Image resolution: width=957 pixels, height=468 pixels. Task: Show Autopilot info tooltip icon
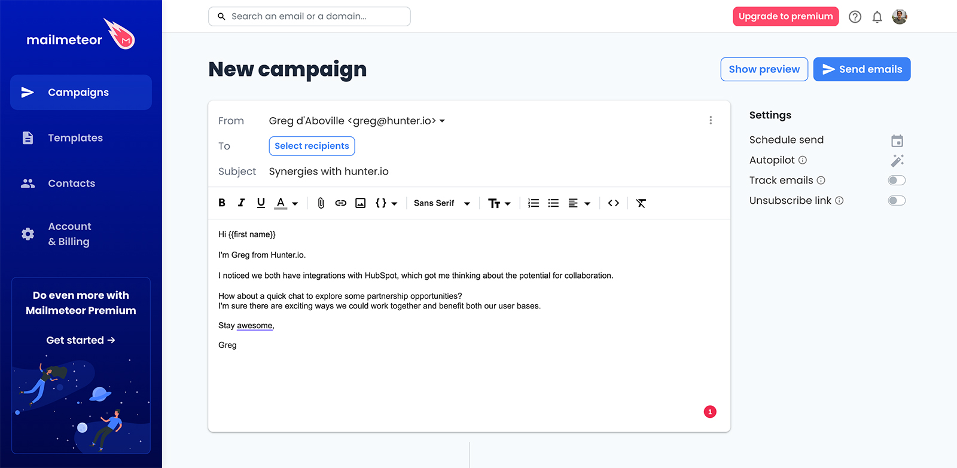click(803, 160)
